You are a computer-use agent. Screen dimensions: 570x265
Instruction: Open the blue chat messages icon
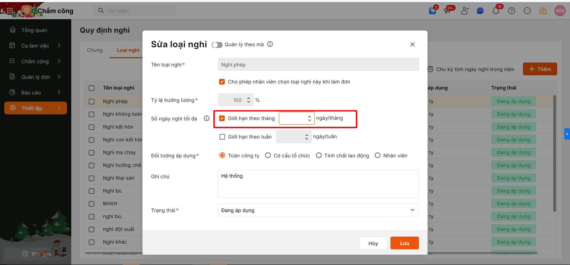tap(480, 11)
